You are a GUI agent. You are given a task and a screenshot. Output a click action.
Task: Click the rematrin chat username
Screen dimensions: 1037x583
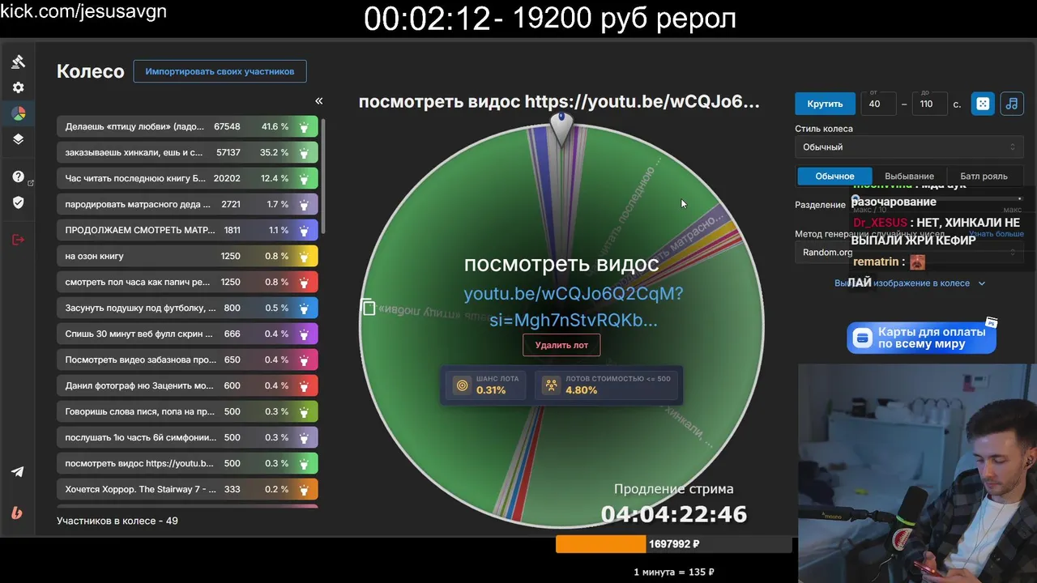click(876, 262)
